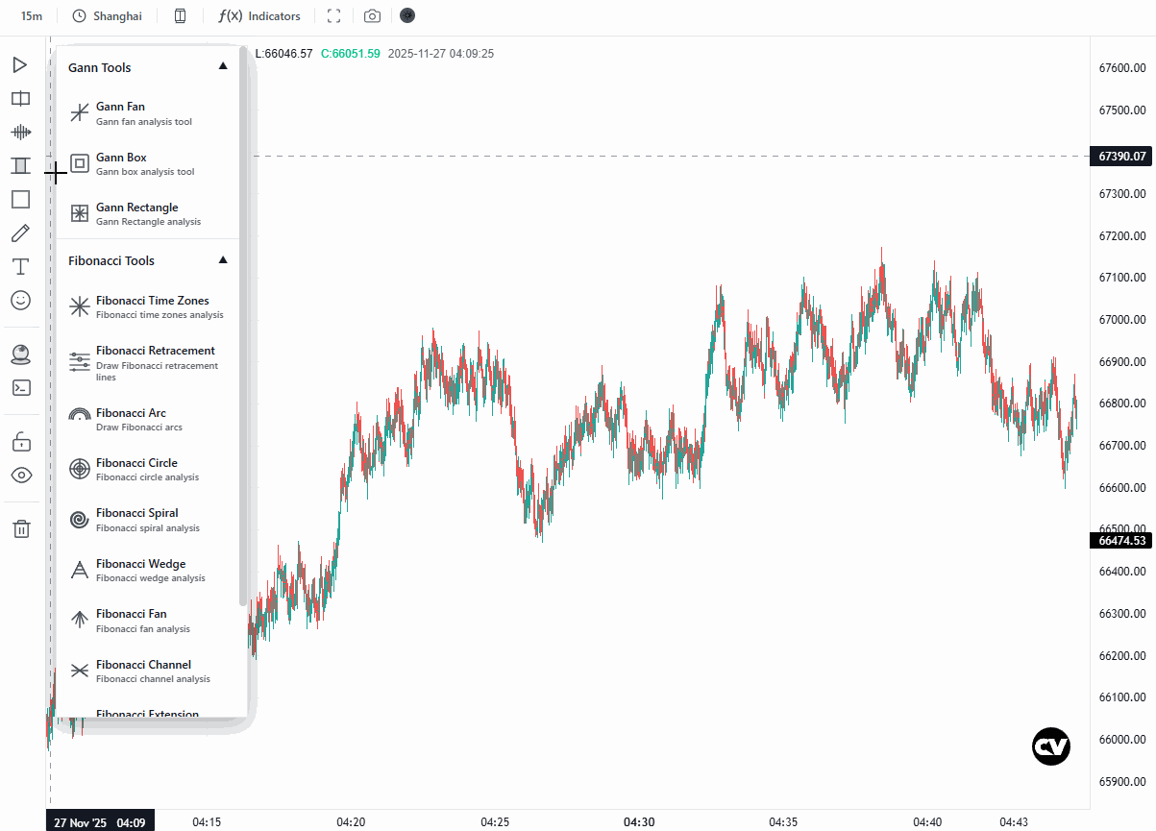This screenshot has height=831, width=1156.
Task: Take a chart snapshot with the camera icon
Action: coord(372,16)
